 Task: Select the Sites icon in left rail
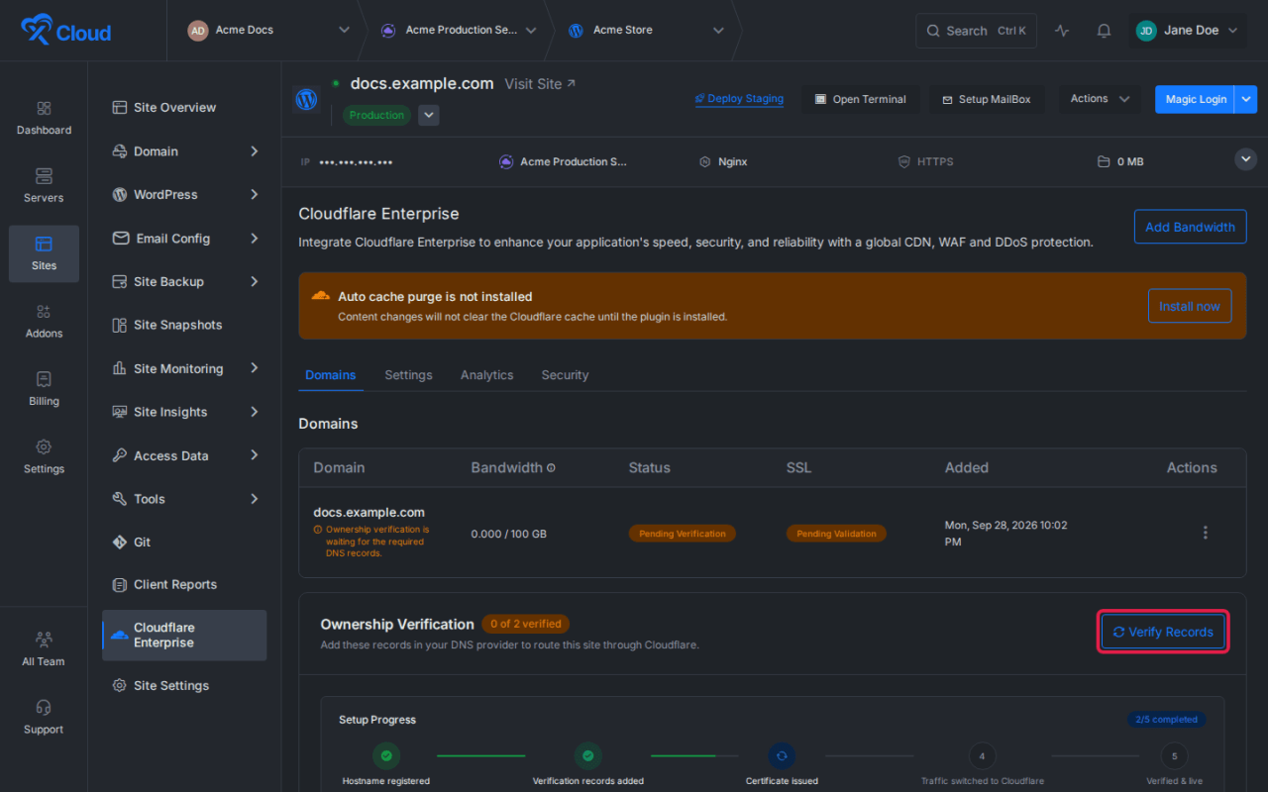point(44,244)
